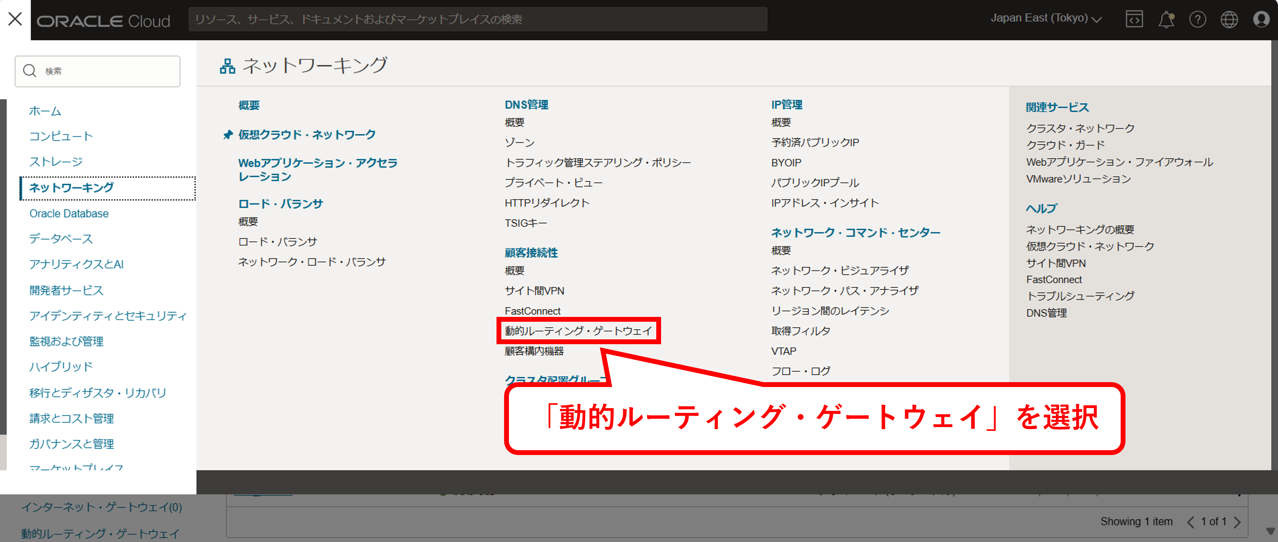Screen dimensions: 1278x542
Task: Expand the Japan East (Tokyo) region dropdown
Action: click(1046, 18)
